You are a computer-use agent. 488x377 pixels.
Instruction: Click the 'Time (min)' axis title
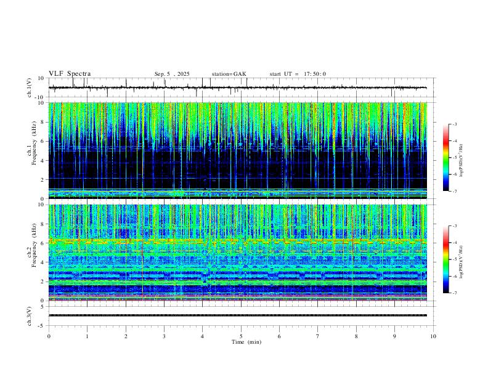pos(246,342)
